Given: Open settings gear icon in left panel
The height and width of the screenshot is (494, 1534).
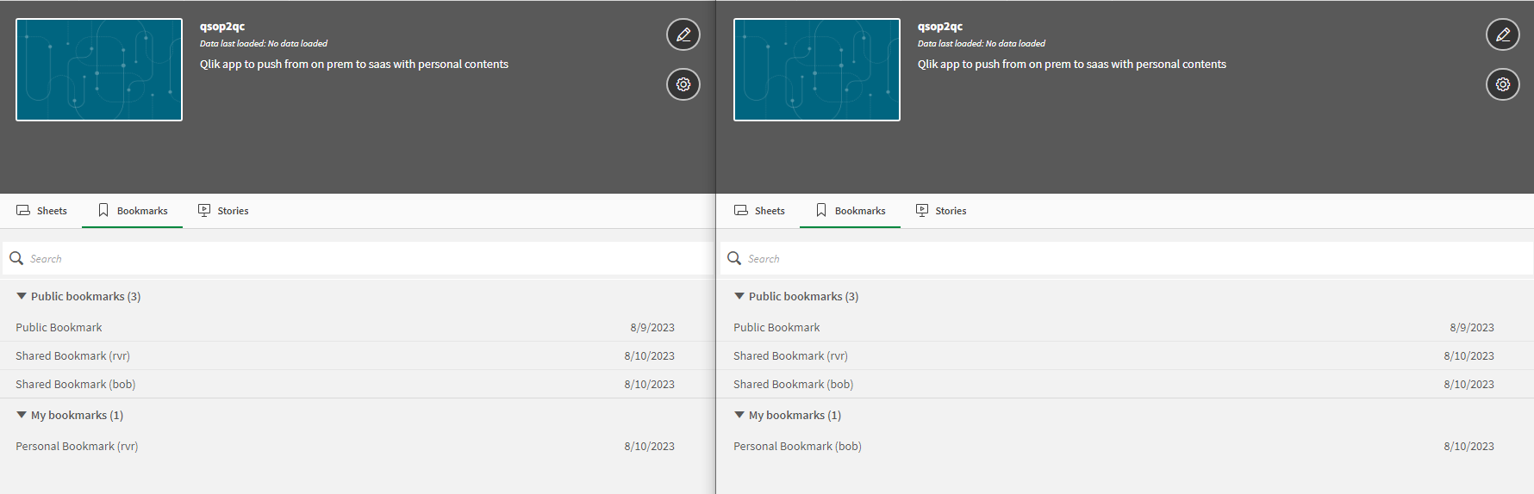Looking at the screenshot, I should point(683,84).
